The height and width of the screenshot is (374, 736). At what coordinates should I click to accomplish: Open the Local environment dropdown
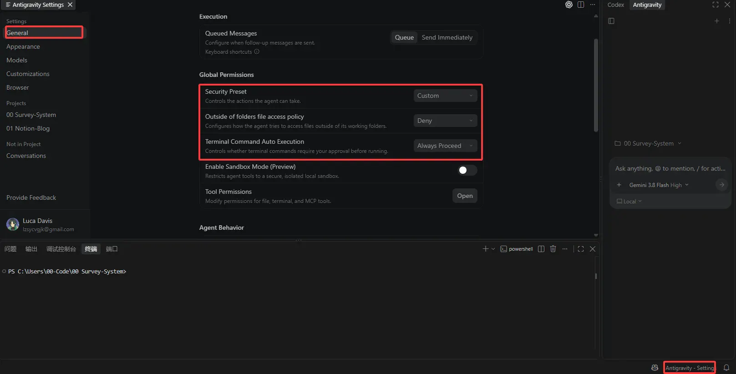pos(629,201)
